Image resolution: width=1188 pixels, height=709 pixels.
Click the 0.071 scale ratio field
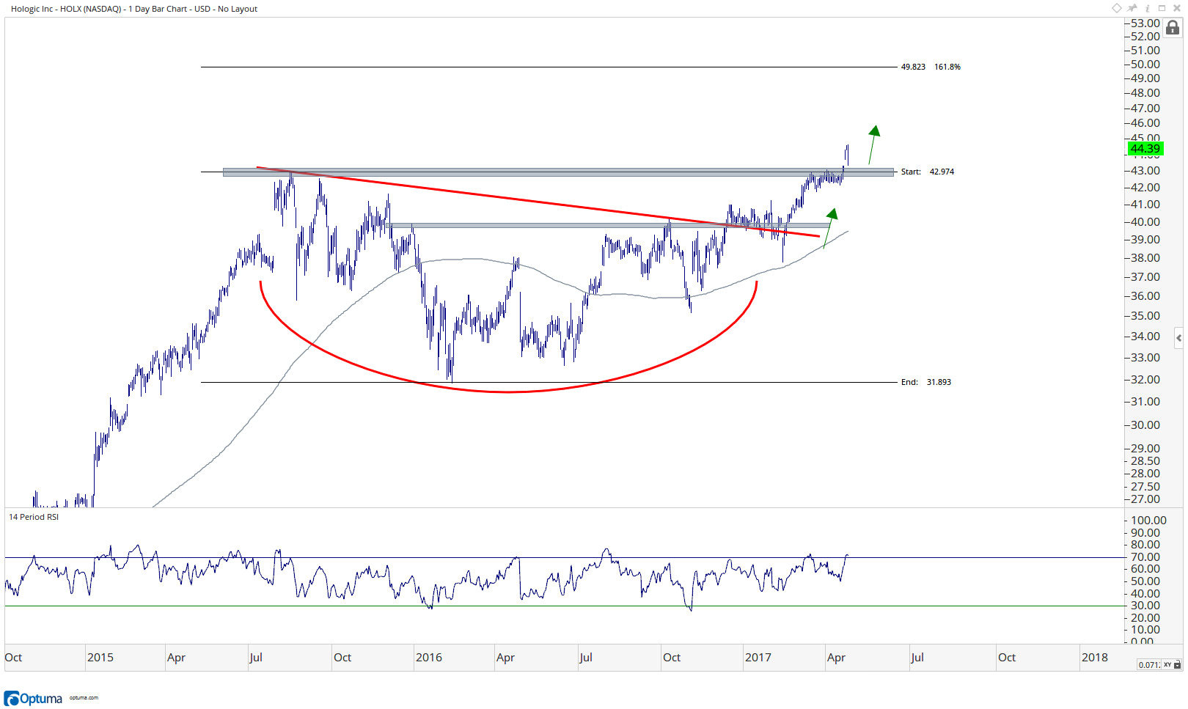click(1148, 665)
